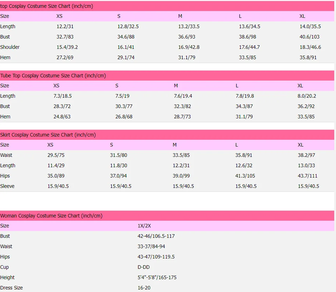Click the hem value '24.8/63'
The width and height of the screenshot is (336, 292).
click(x=62, y=117)
